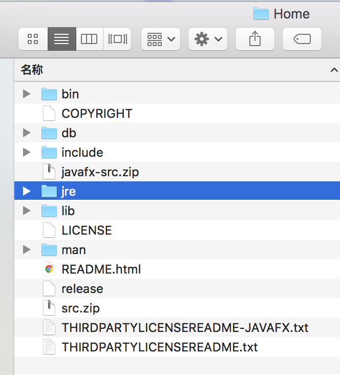Viewport: 340px width, 375px height.
Task: Click the THIRDPARTYLICENSEREADME.txt file icon
Action: pyautogui.click(x=49, y=347)
